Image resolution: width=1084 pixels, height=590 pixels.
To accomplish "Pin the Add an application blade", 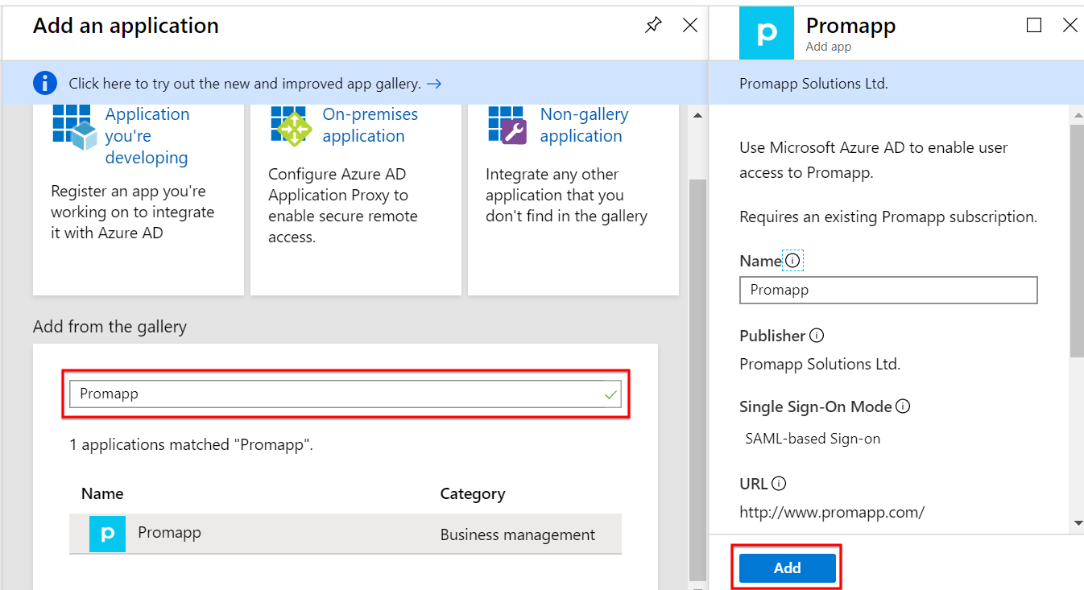I will 653,26.
